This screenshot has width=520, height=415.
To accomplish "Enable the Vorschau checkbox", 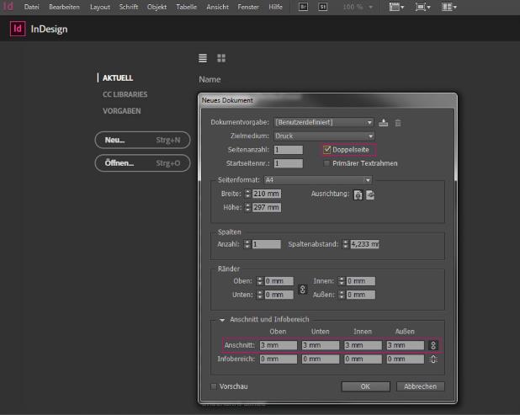I will 214,386.
